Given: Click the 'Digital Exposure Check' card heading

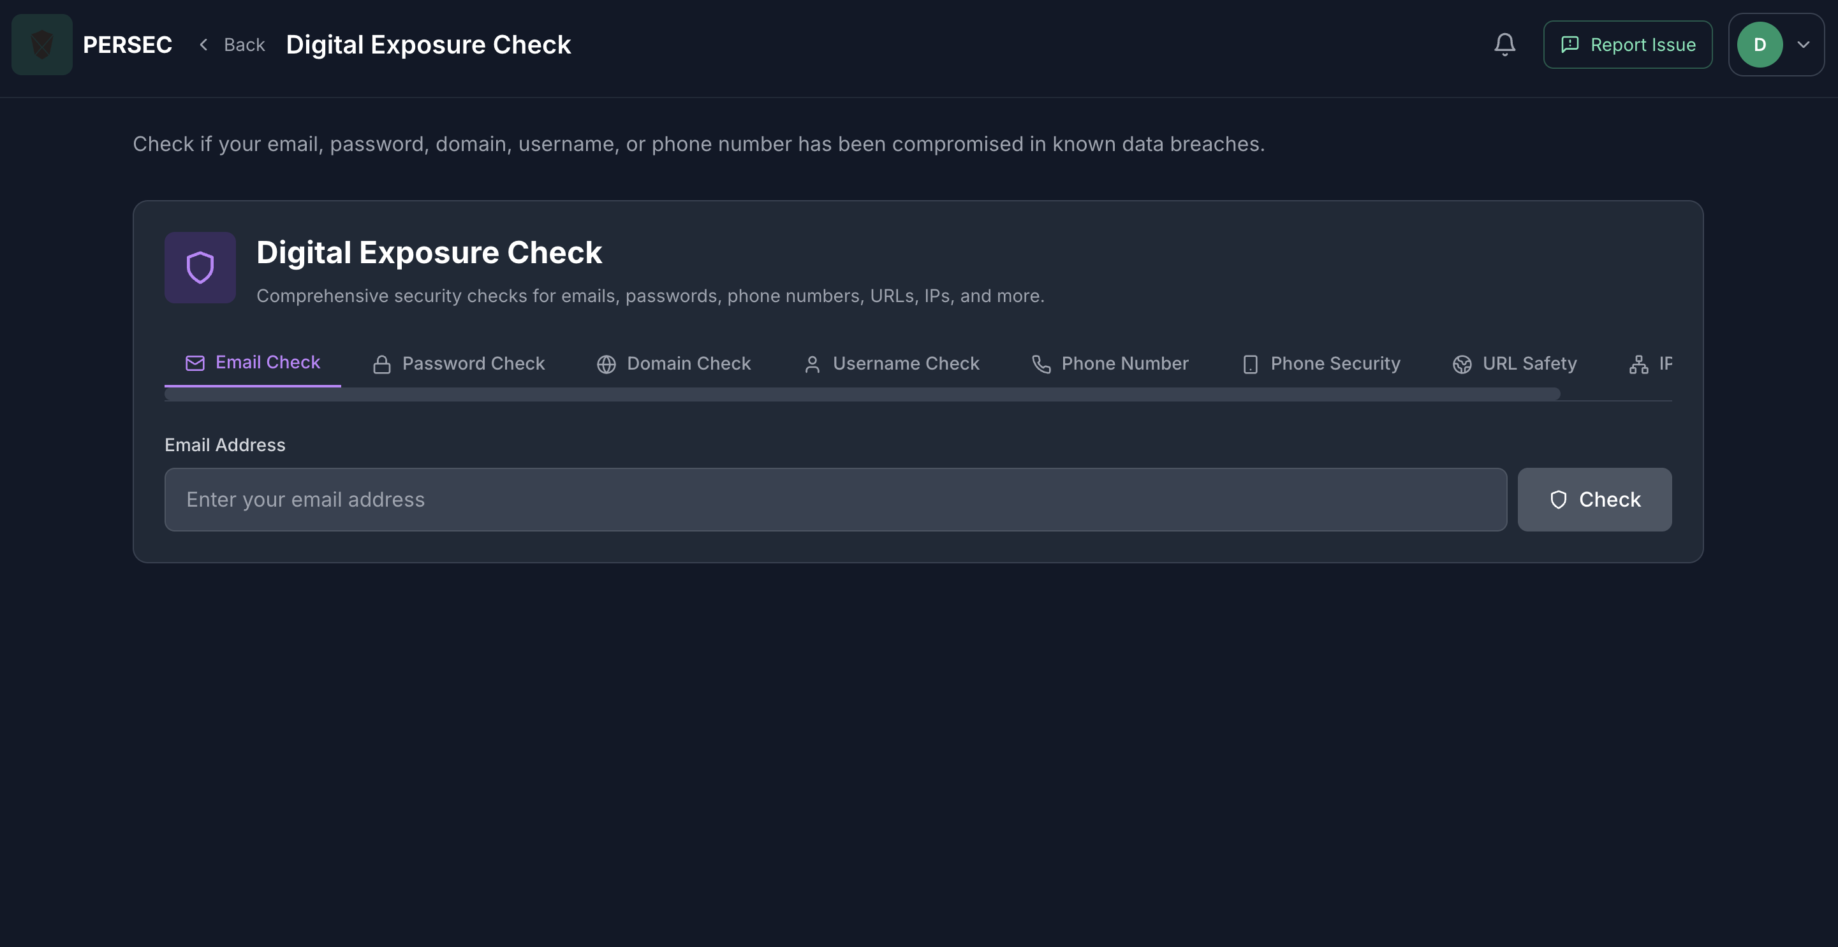Looking at the screenshot, I should point(430,252).
